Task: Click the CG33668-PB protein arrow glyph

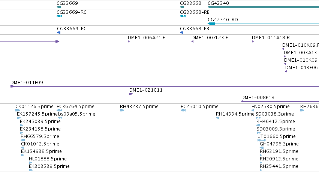Action: pyautogui.click(x=182, y=33)
